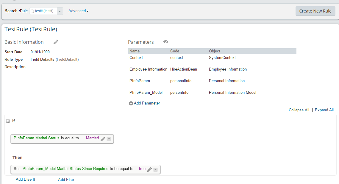
Task: Click the Employee Information object cell
Action: click(228, 69)
